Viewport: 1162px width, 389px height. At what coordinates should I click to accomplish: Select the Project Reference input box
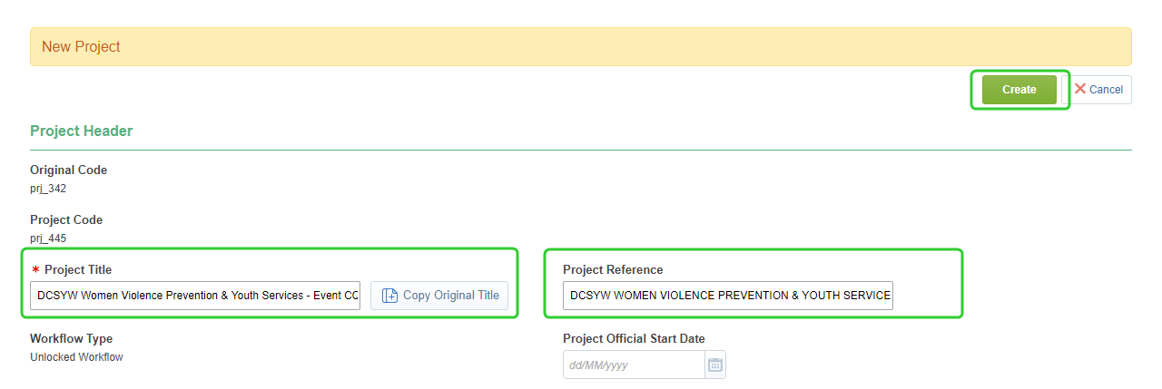(728, 296)
